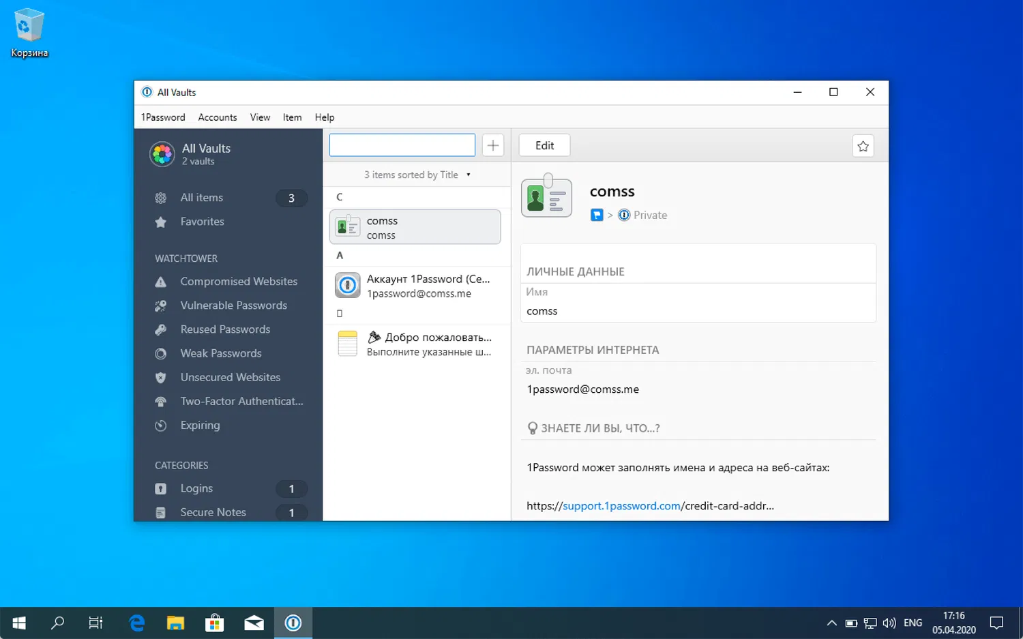Open the Accounts menu
This screenshot has height=639, width=1023.
point(217,117)
